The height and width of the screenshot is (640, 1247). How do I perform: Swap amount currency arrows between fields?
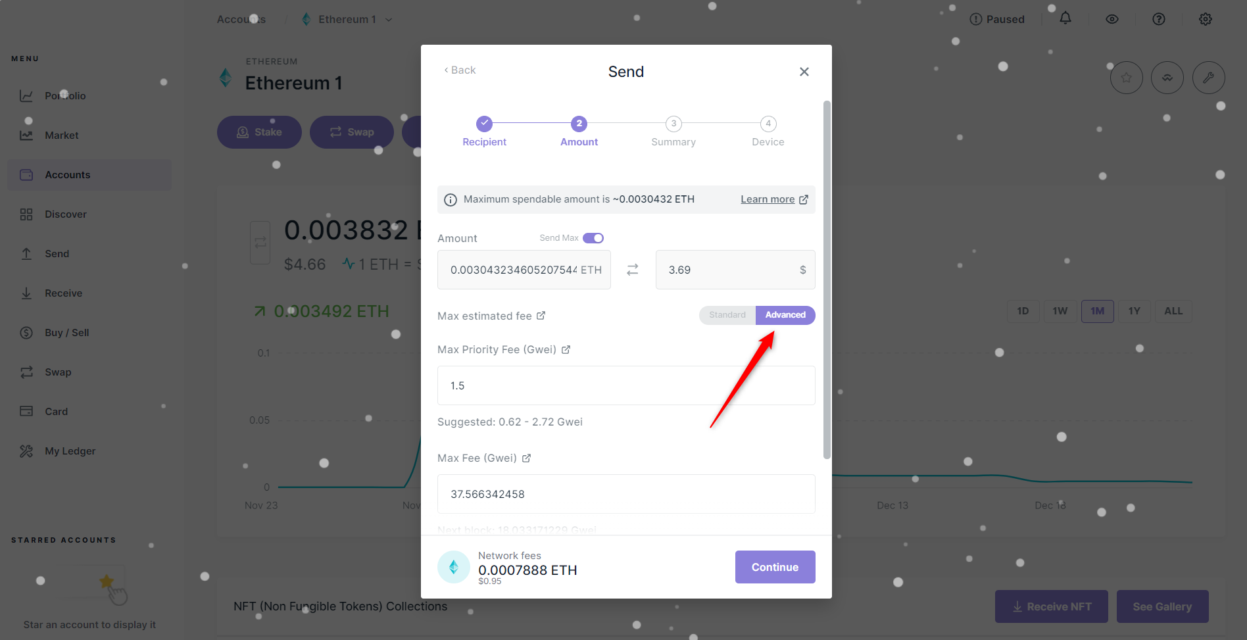pyautogui.click(x=633, y=270)
